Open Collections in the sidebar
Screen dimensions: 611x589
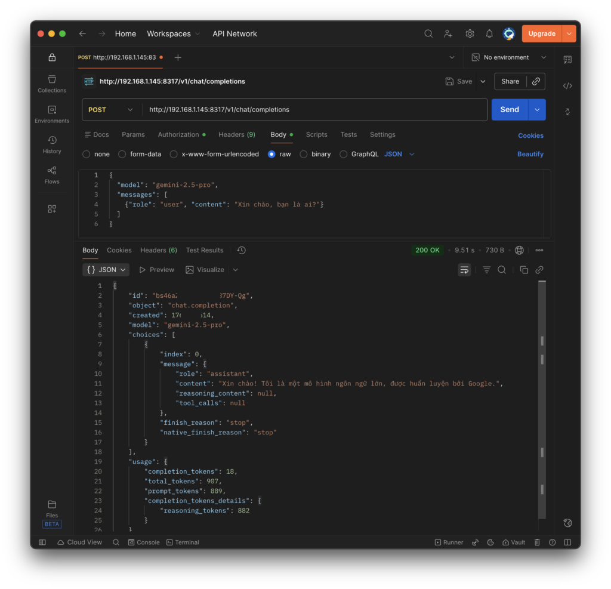tap(52, 84)
